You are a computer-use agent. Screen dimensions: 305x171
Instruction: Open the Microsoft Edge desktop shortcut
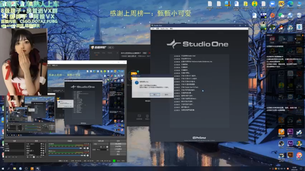(x=290, y=4)
